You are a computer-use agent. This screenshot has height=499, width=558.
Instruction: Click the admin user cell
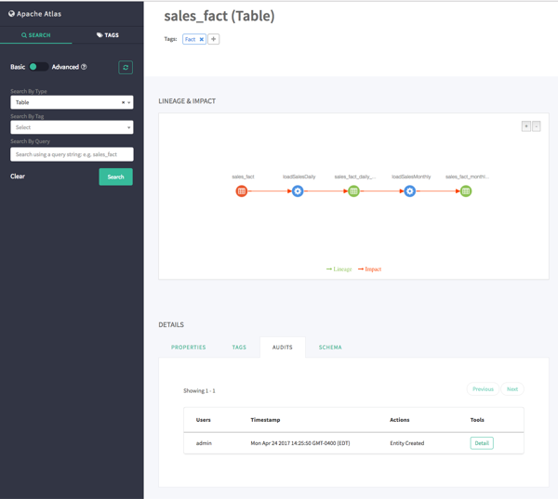coord(204,443)
